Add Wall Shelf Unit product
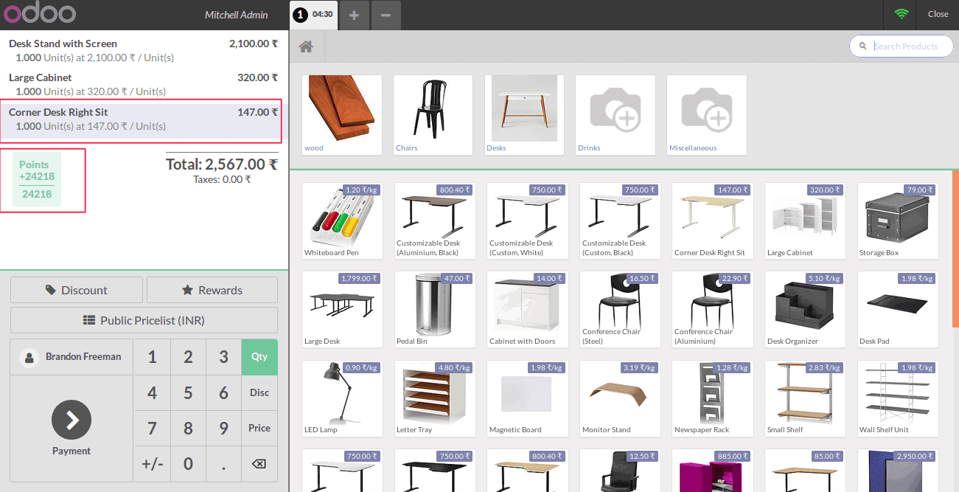This screenshot has height=492, width=959. pos(898,398)
